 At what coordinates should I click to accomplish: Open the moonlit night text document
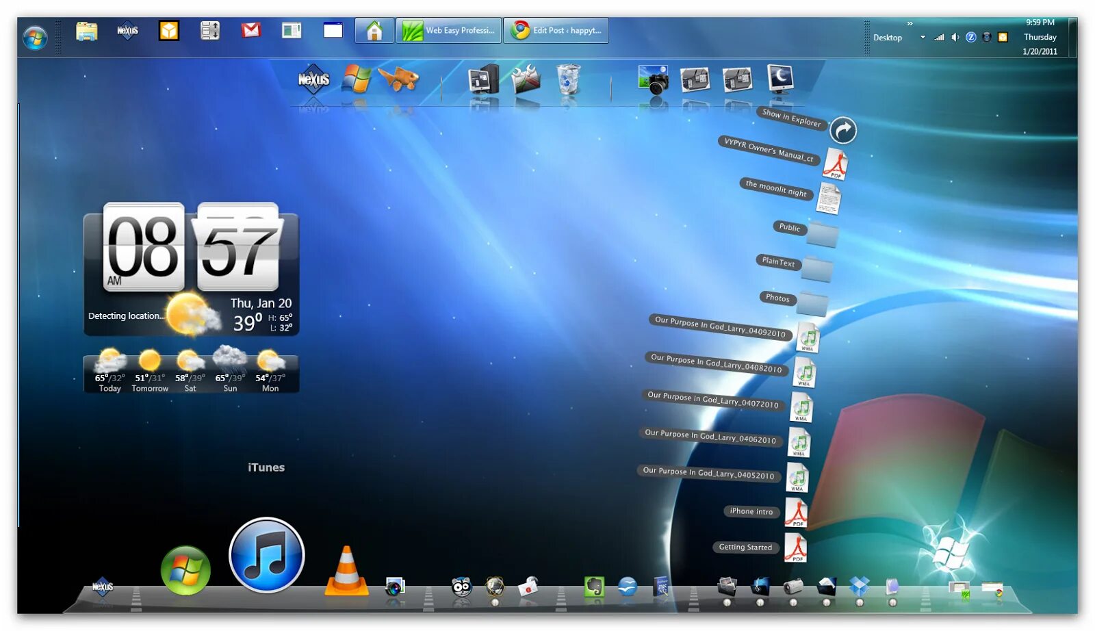click(829, 199)
